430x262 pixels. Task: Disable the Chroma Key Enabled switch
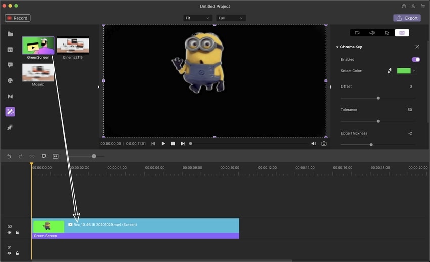click(x=416, y=60)
